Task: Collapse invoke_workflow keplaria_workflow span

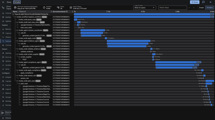Action: 15,17
